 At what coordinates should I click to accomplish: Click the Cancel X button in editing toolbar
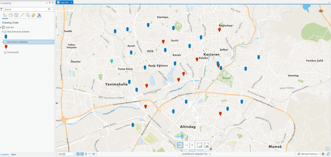tap(206, 145)
